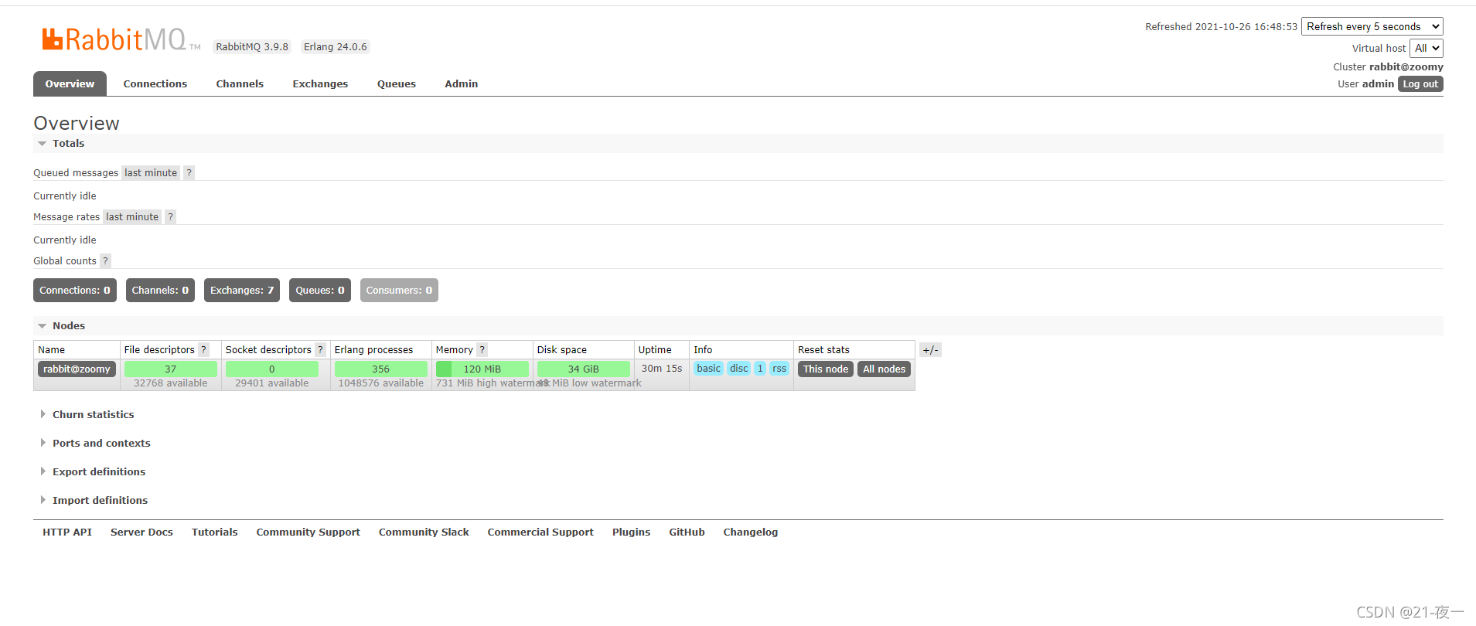Screen dimensions: 1476x626
Task: Reset stats for This node
Action: click(826, 369)
